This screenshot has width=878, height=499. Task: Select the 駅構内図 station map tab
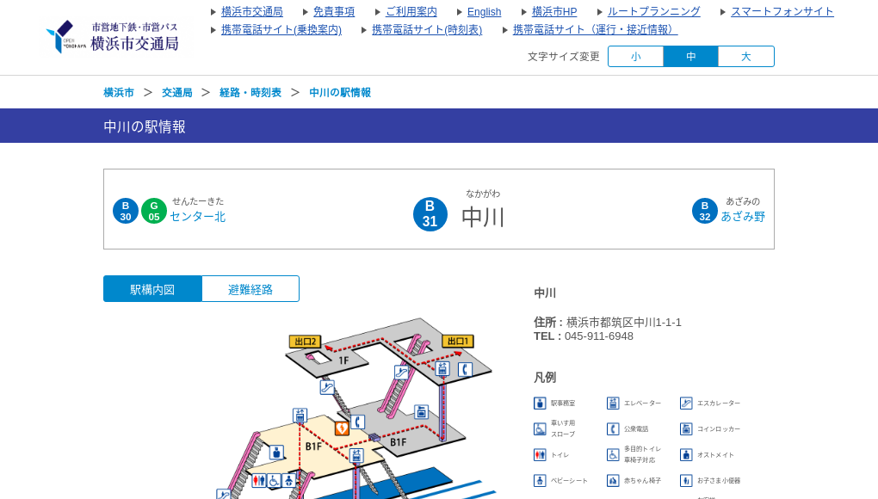pyautogui.click(x=152, y=288)
